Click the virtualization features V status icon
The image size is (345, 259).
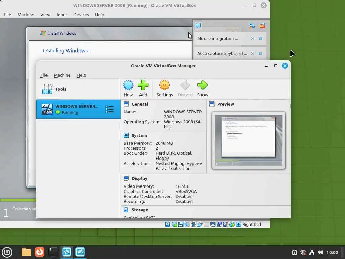click(225, 224)
